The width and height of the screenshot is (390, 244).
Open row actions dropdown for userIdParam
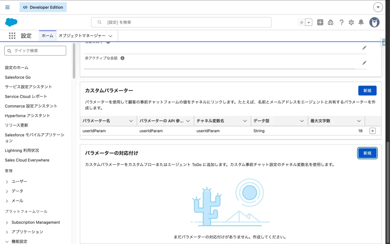click(372, 131)
